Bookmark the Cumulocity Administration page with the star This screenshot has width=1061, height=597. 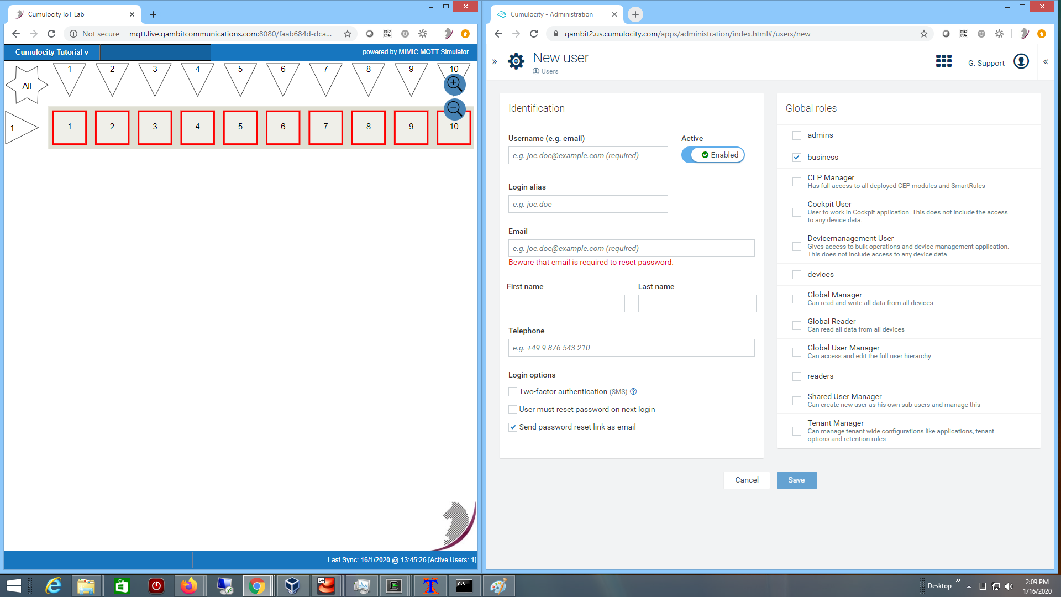(924, 34)
